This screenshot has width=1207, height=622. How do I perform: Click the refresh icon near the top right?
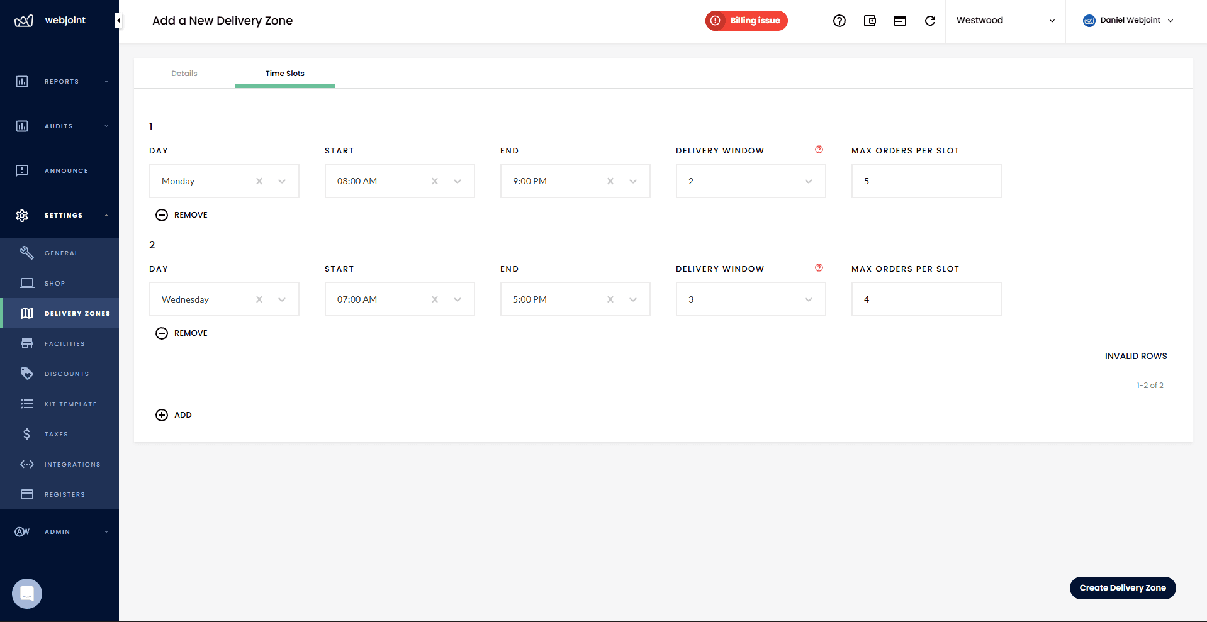930,21
